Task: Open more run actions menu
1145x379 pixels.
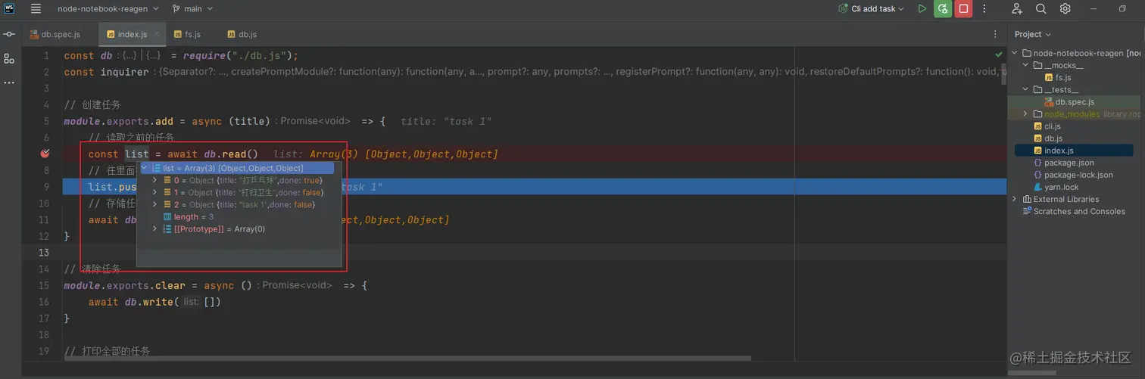Action: (984, 9)
